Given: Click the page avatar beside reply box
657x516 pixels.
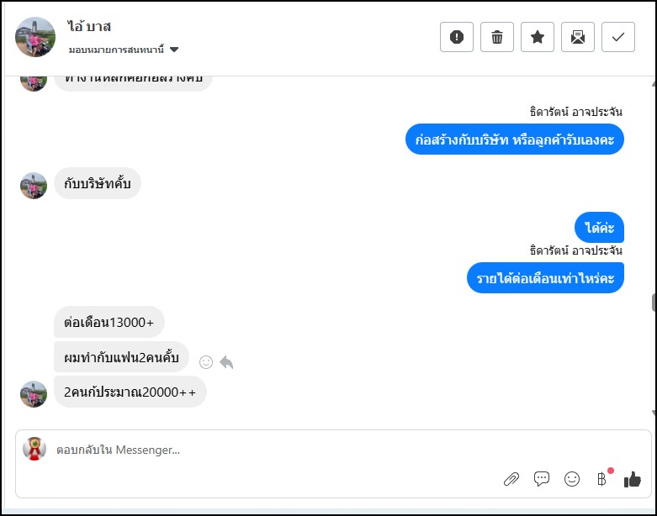Looking at the screenshot, I should tap(34, 449).
